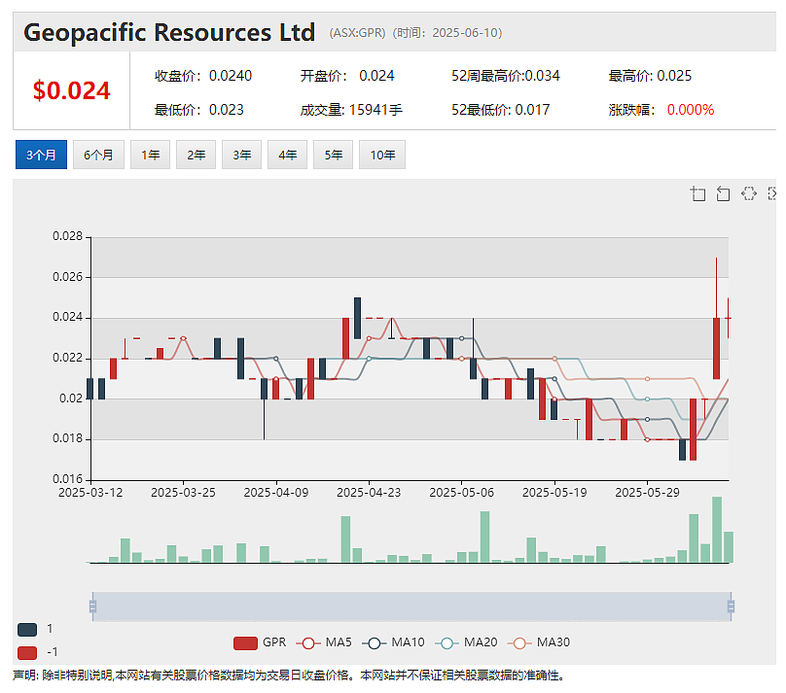Switch chart to 3年 range
This screenshot has width=786, height=693.
241,155
